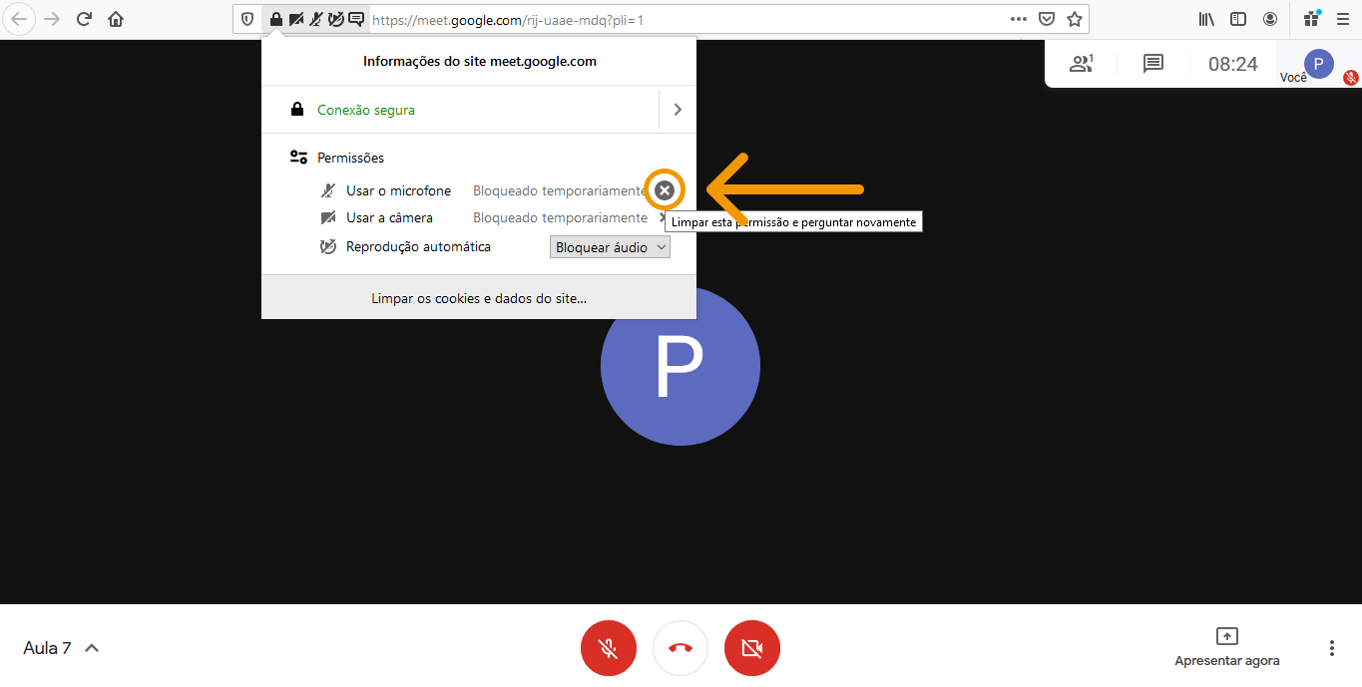
Task: Open the browser home page
Action: (x=116, y=19)
